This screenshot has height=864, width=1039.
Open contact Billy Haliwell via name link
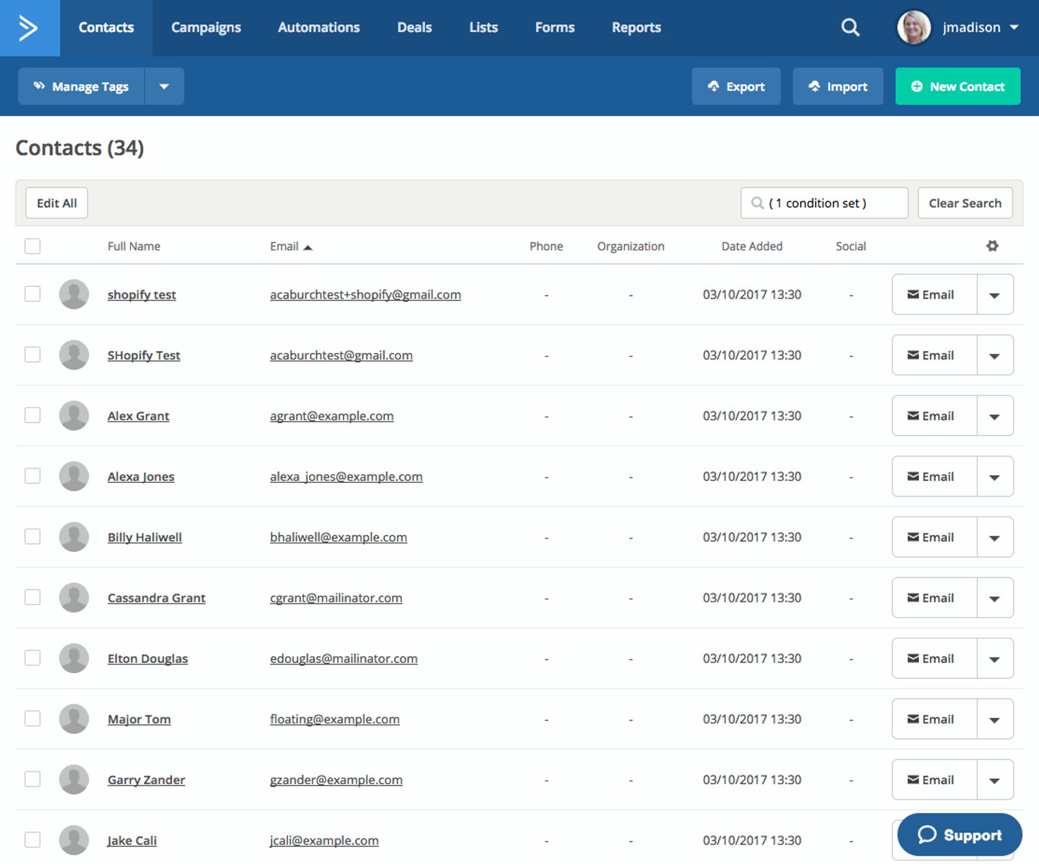pos(144,537)
